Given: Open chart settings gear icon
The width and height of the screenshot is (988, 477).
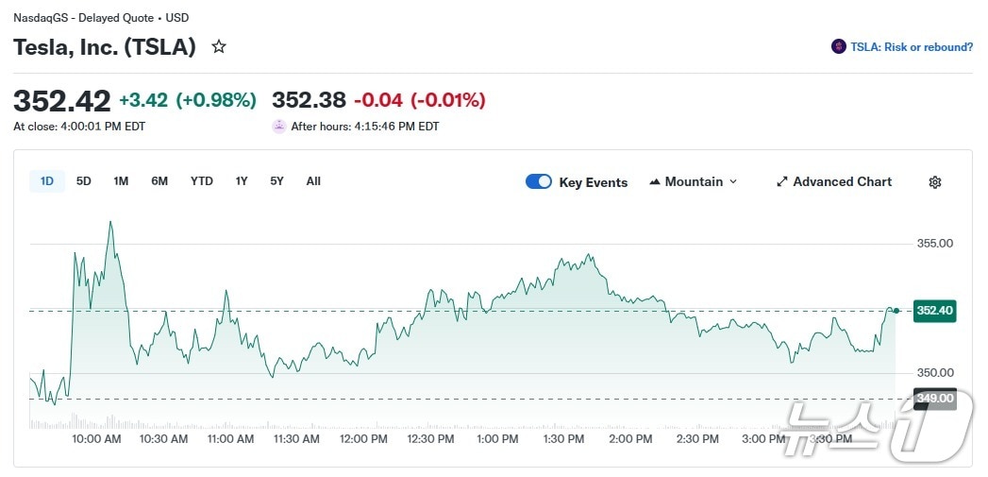Looking at the screenshot, I should pos(935,182).
